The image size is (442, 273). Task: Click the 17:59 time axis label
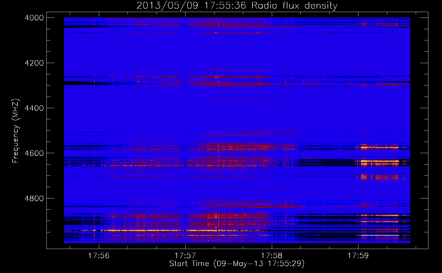point(358,256)
